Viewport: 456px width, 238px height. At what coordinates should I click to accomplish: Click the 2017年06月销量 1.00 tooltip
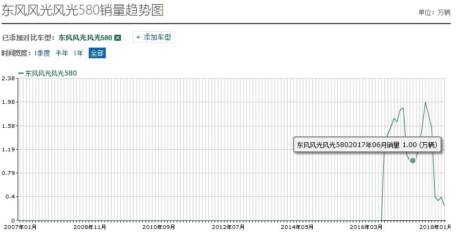click(x=367, y=144)
